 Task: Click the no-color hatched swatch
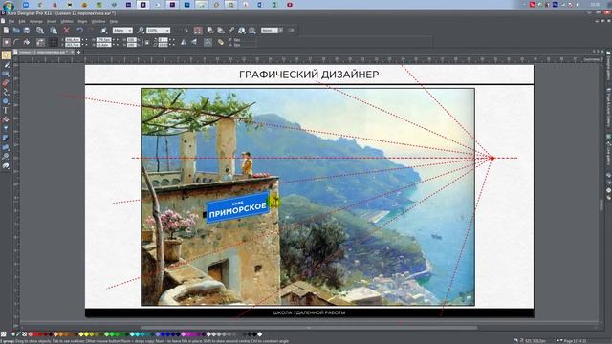point(4,334)
